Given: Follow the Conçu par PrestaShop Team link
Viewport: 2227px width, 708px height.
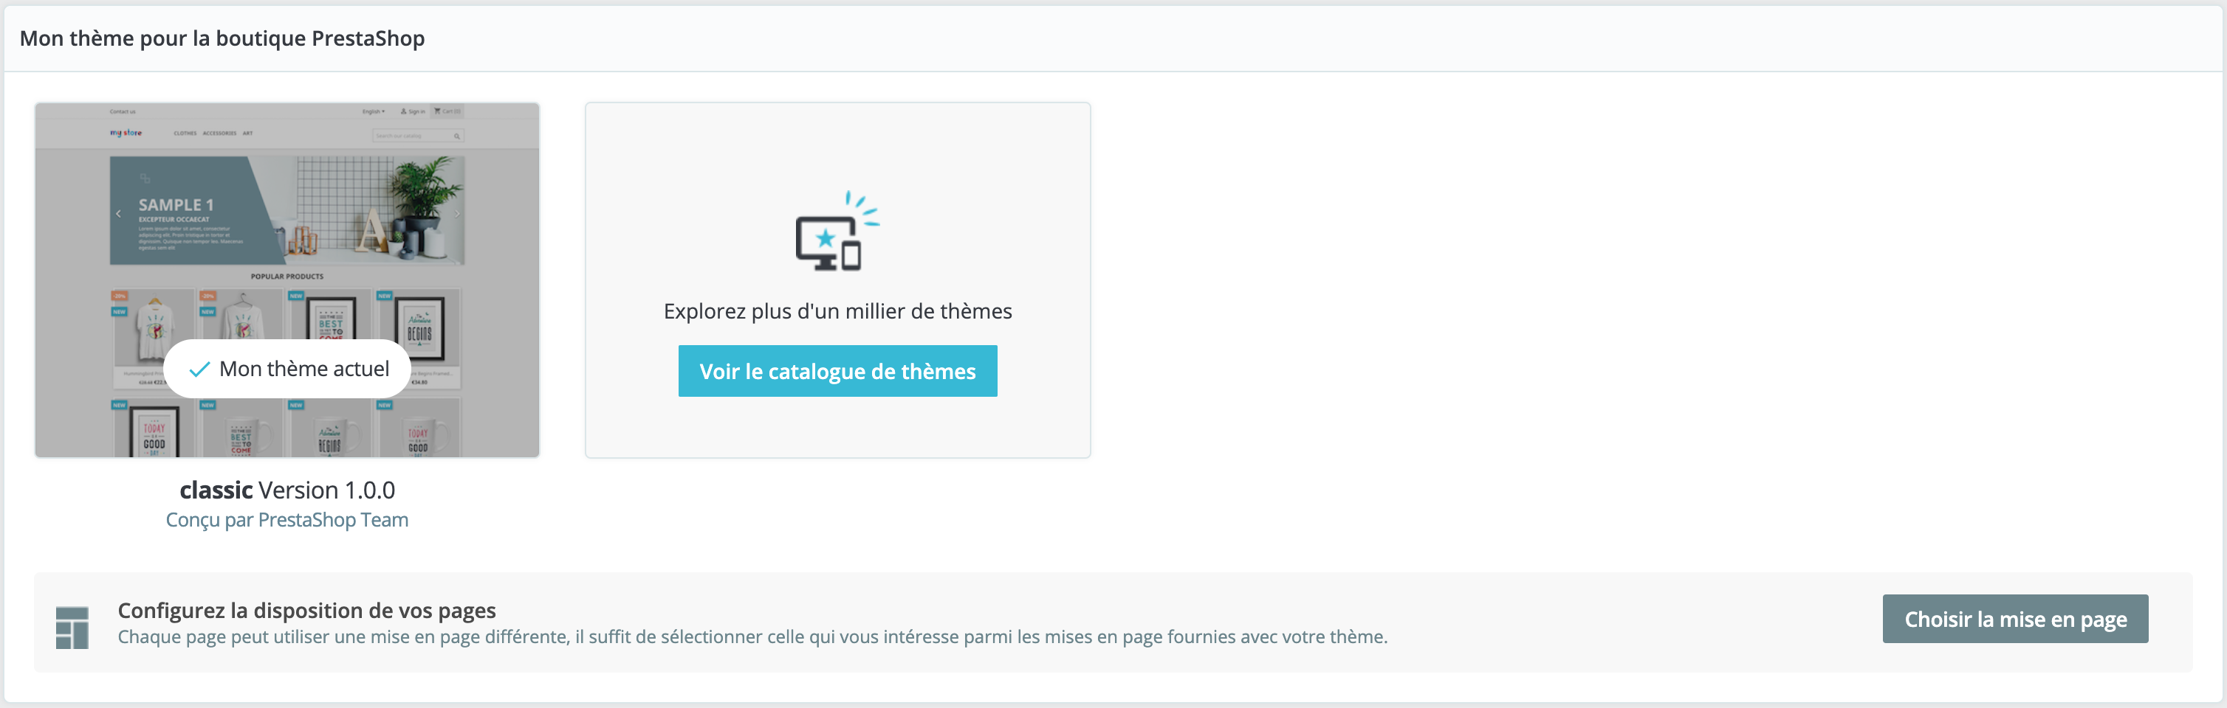Looking at the screenshot, I should 287,520.
